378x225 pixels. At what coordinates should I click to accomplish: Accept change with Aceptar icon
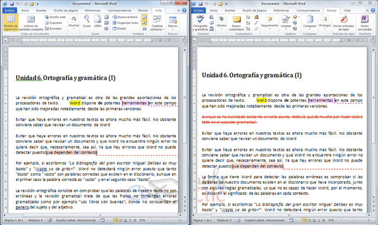coord(286,19)
